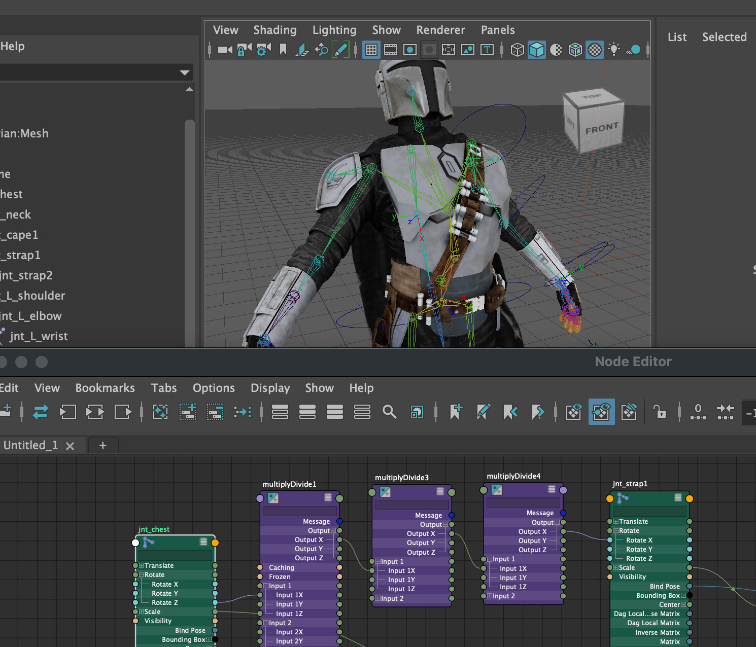Toggle wireframe on shaded icon

(575, 50)
